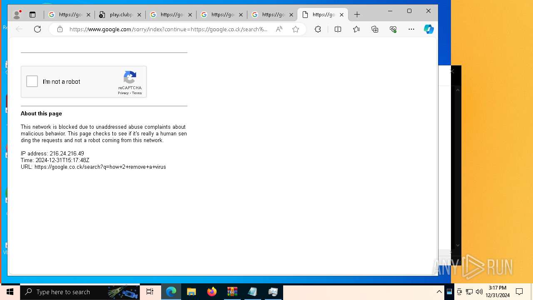Maximize the Edge window
Screen dimensions: 533x300
[409, 11]
